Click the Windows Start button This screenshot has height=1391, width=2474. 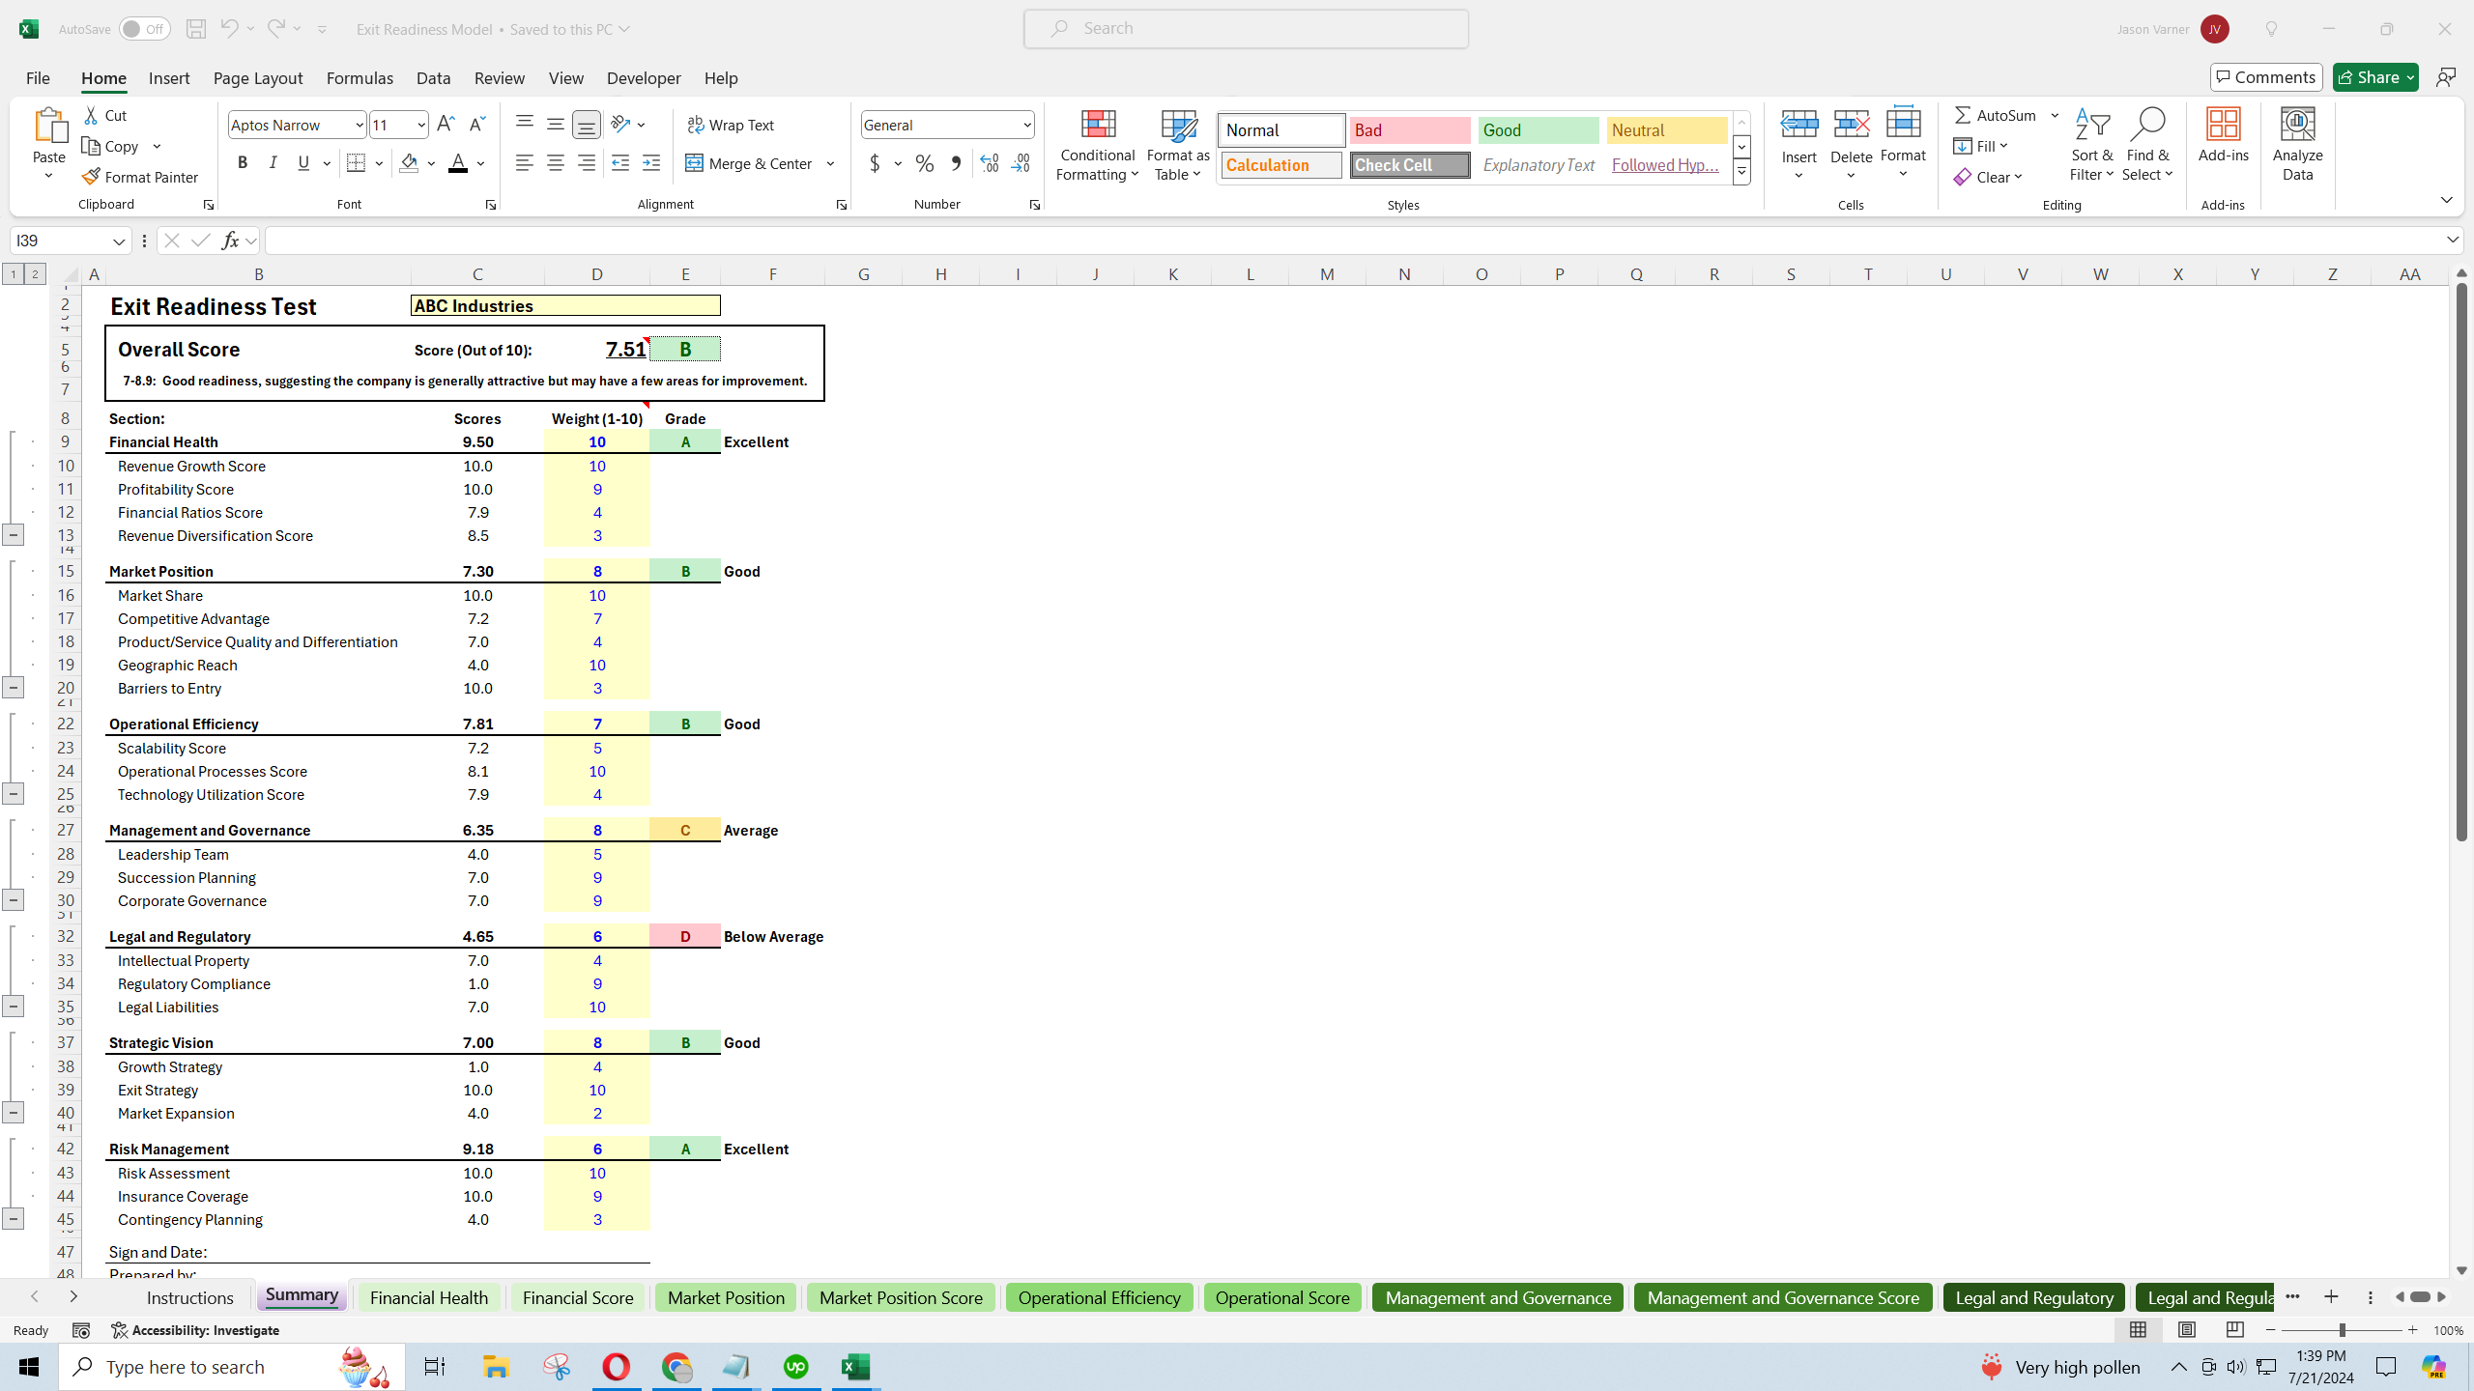click(x=29, y=1367)
